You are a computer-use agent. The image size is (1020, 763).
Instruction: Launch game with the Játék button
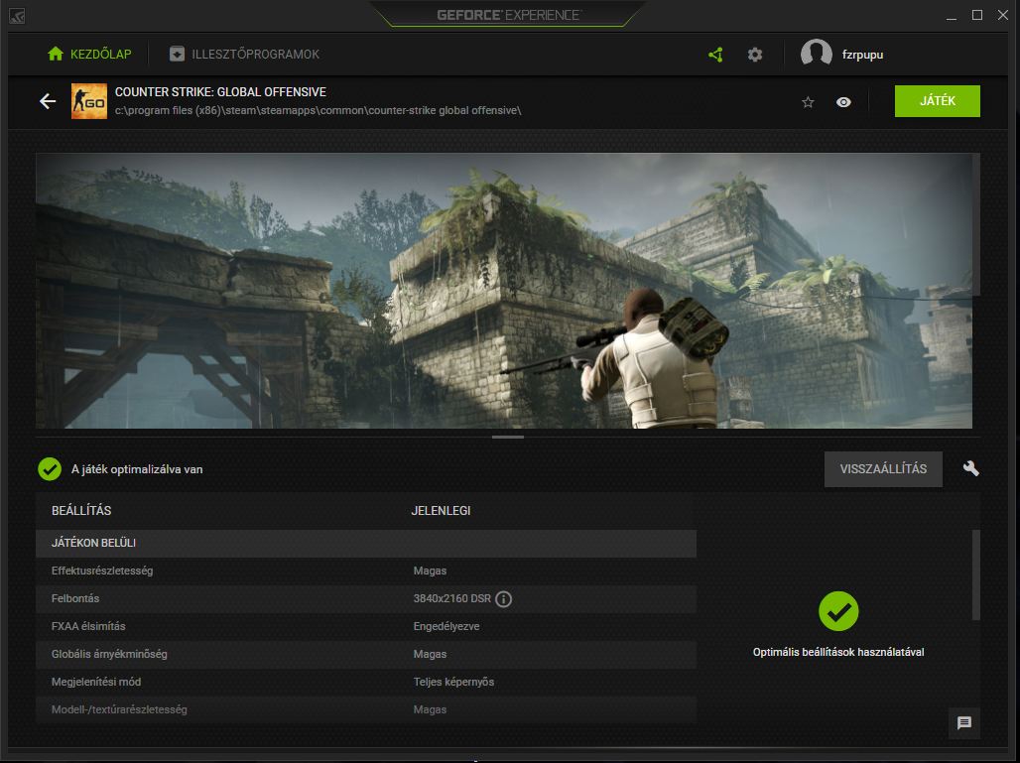[x=938, y=101]
